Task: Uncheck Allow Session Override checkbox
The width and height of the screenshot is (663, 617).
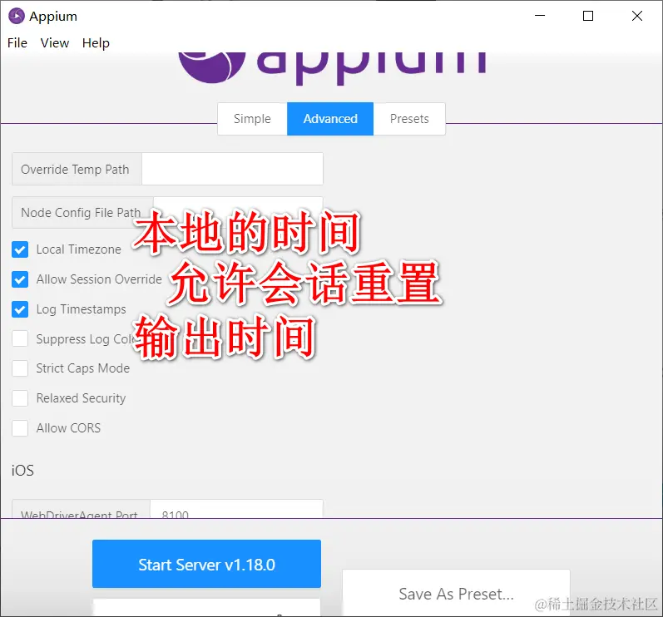Action: pos(20,279)
